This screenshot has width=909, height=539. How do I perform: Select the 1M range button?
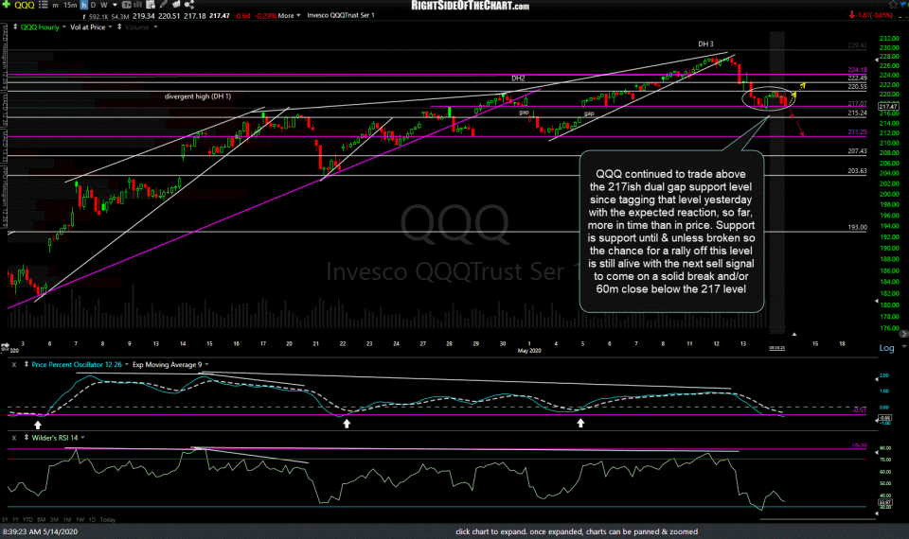click(x=66, y=520)
